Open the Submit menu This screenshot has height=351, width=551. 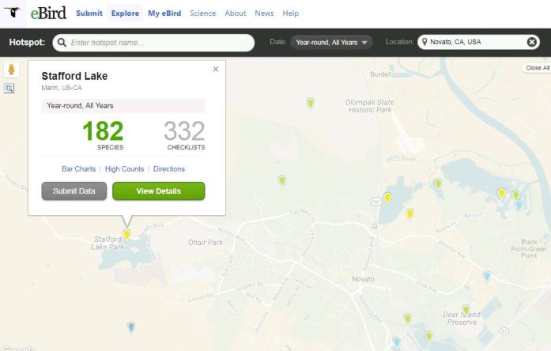tap(89, 13)
